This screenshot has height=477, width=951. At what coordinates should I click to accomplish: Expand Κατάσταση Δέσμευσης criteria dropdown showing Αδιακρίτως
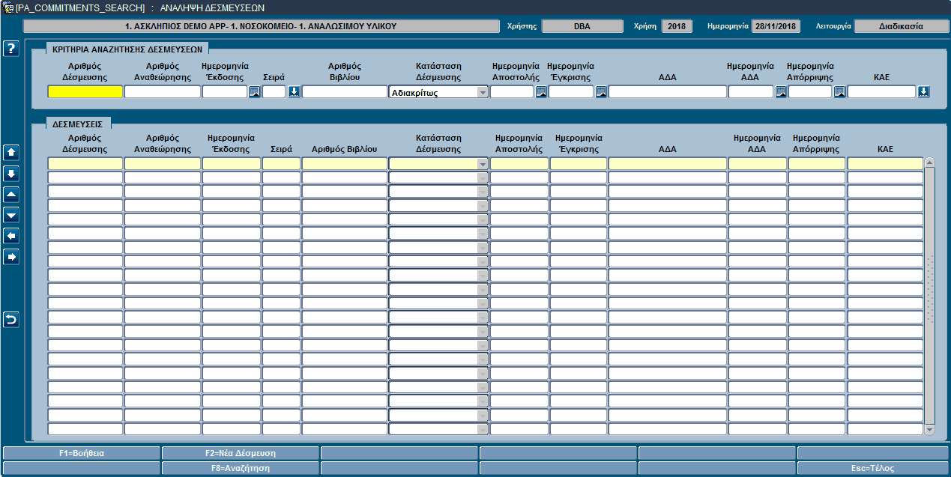click(x=483, y=92)
